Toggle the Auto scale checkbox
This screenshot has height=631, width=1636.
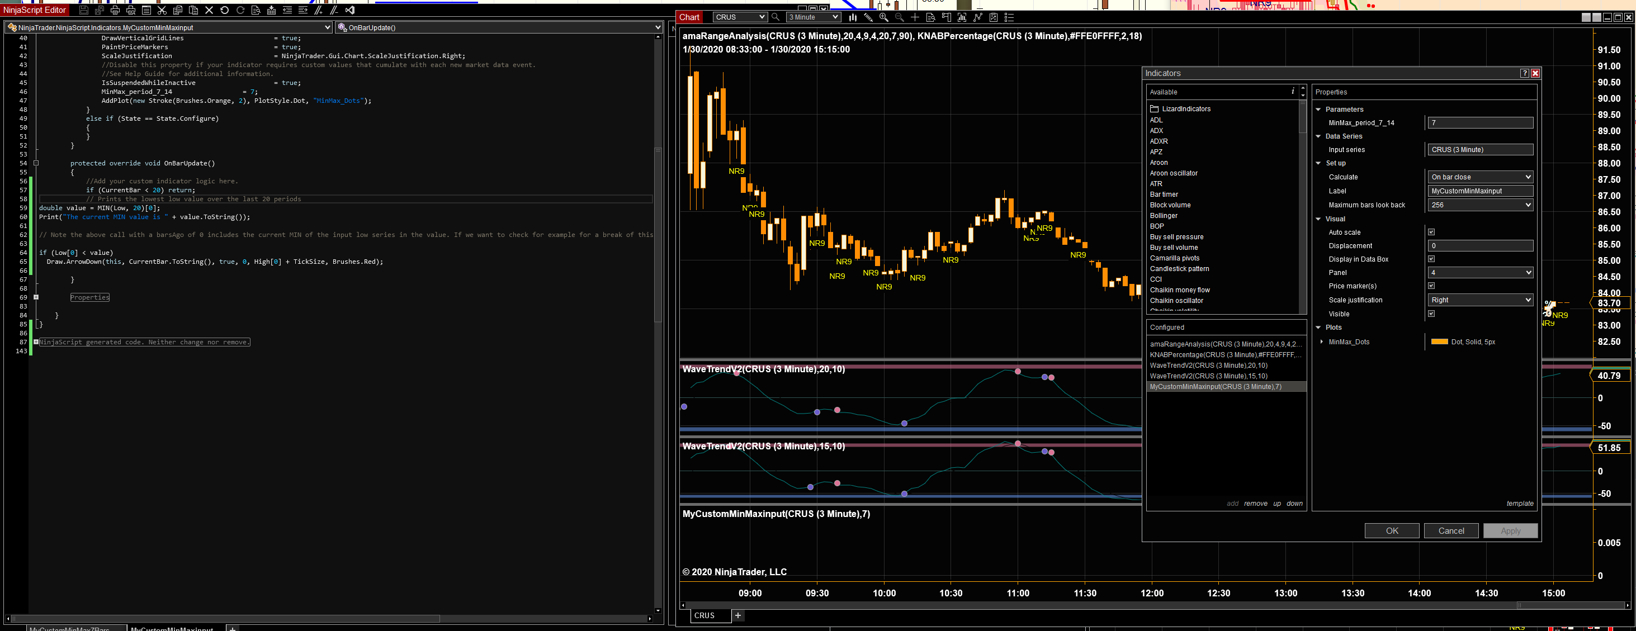pos(1431,233)
